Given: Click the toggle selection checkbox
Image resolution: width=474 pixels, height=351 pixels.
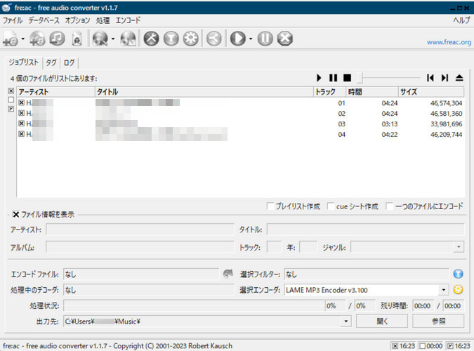Looking at the screenshot, I should click(x=11, y=109).
